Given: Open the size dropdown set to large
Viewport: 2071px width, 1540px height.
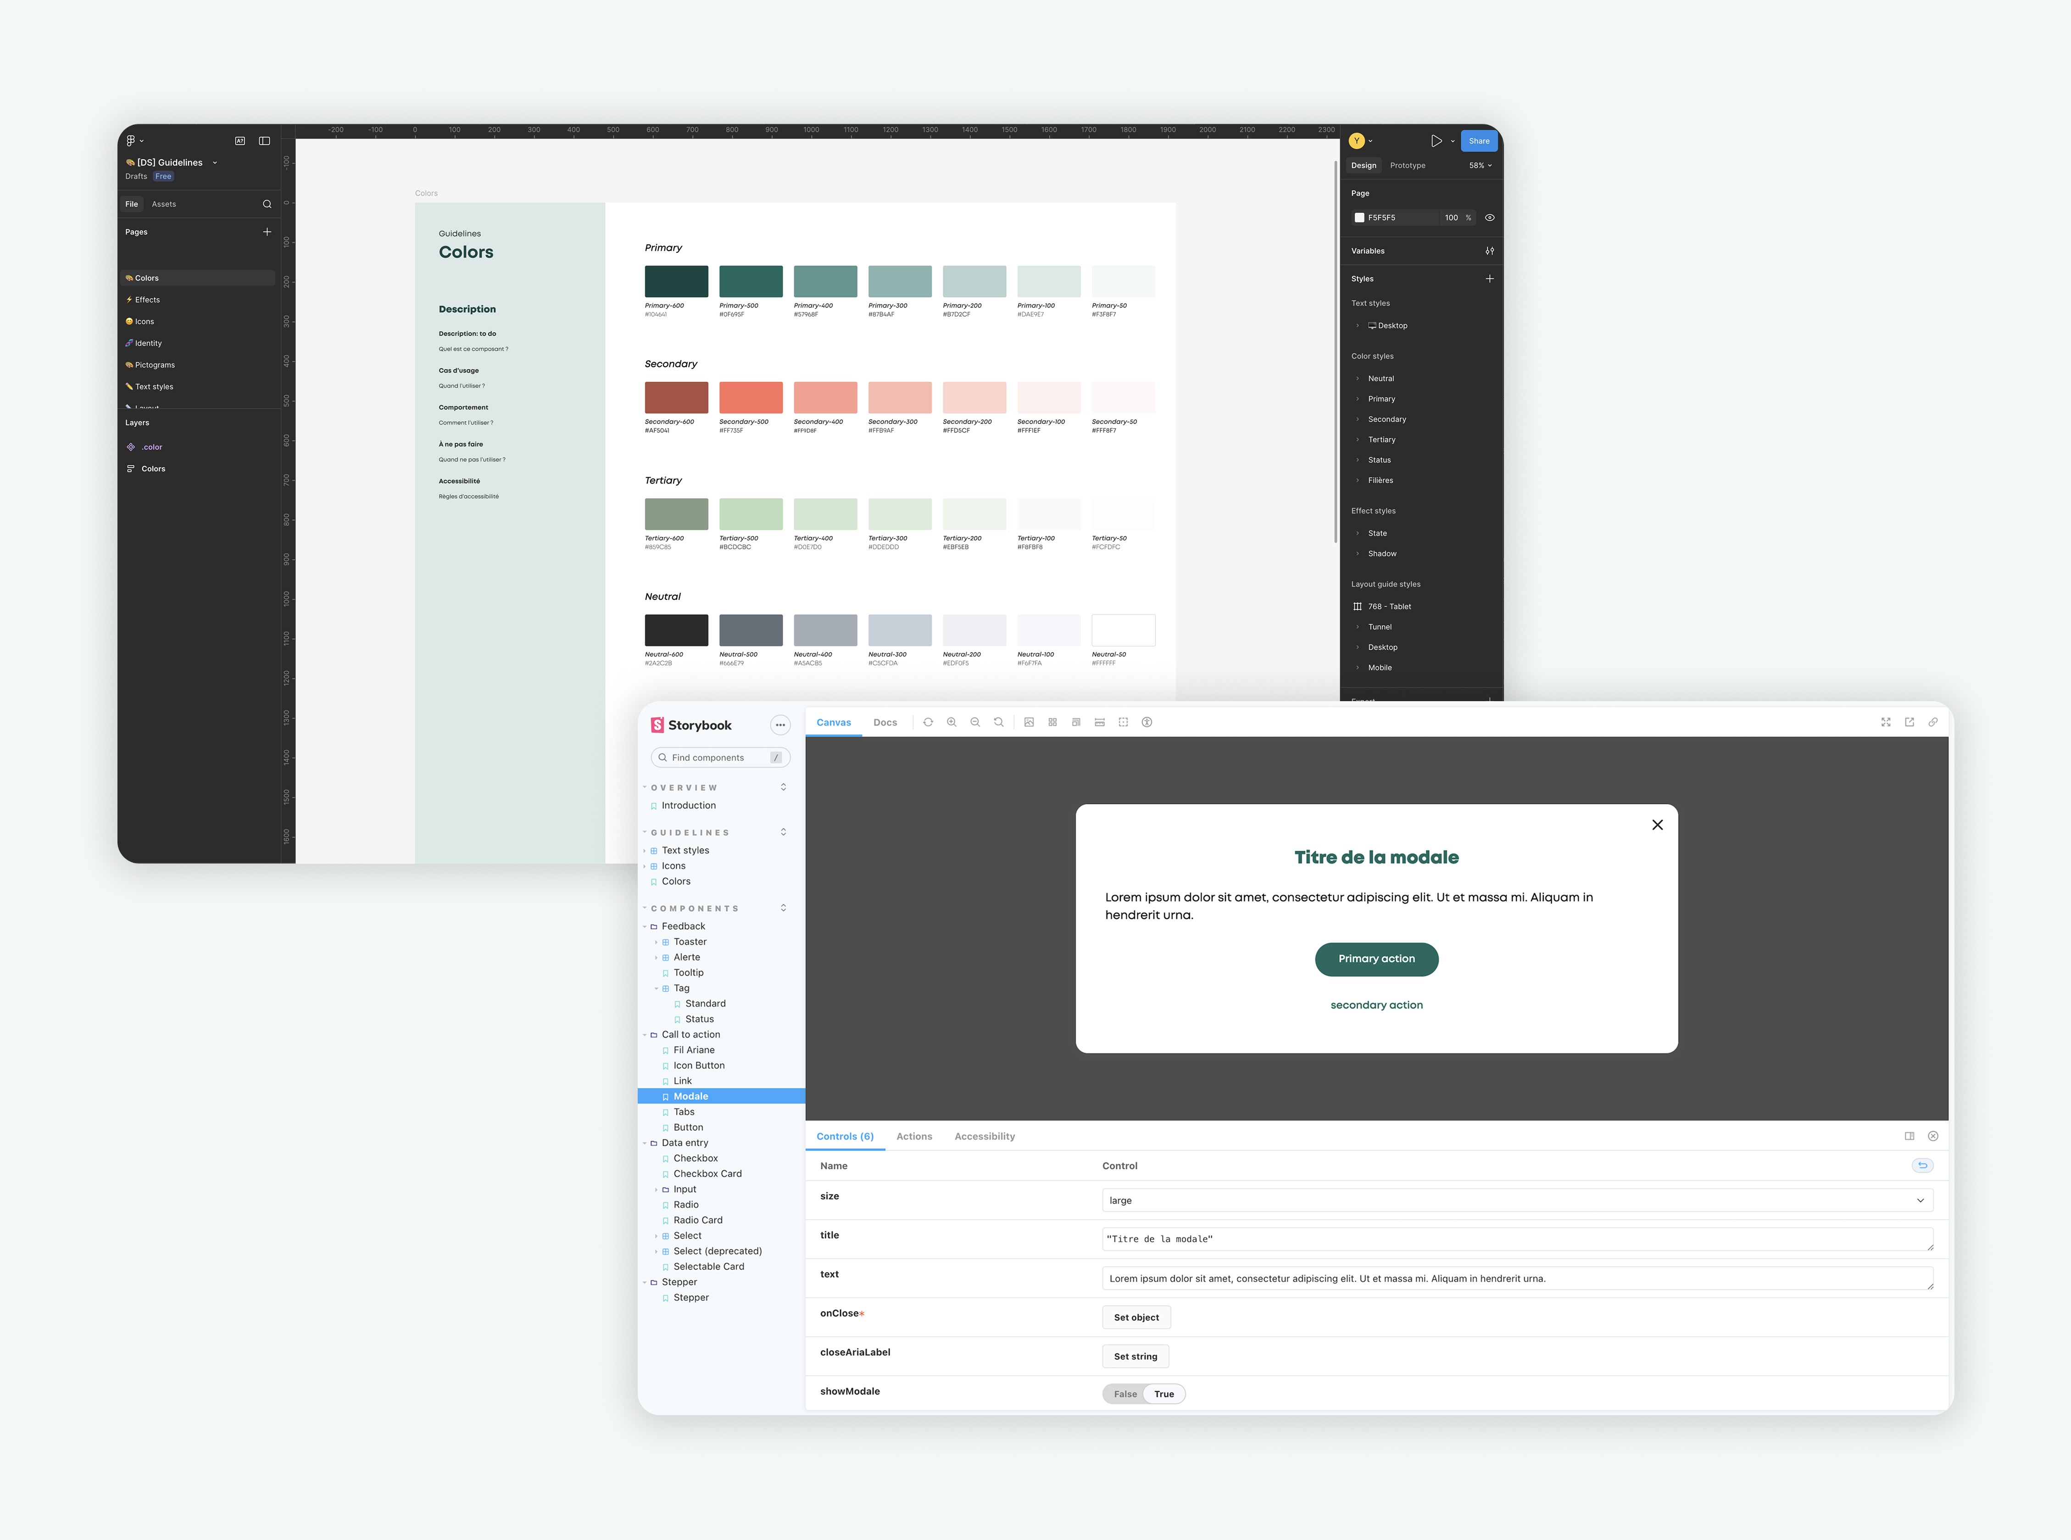Looking at the screenshot, I should point(1516,1201).
